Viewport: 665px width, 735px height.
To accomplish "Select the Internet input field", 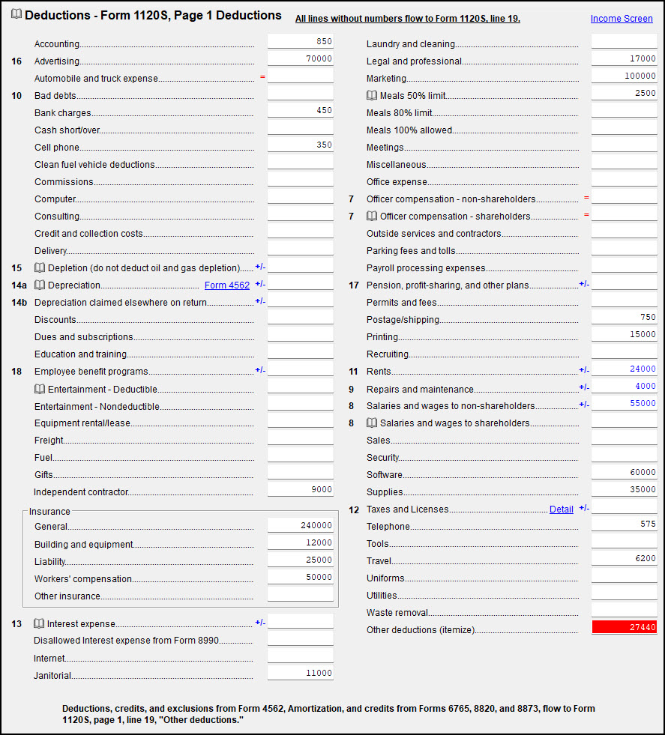I will (x=301, y=656).
